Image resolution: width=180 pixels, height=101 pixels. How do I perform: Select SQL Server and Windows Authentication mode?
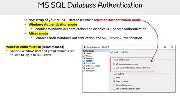(x=114, y=68)
